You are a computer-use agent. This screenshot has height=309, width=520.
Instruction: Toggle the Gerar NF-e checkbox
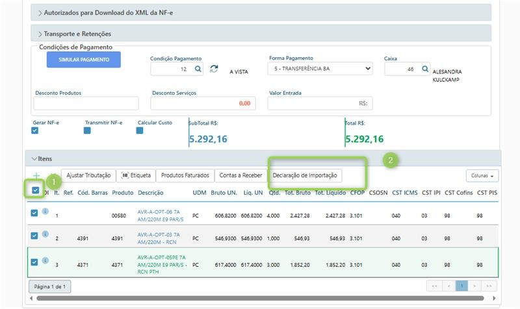[35, 130]
